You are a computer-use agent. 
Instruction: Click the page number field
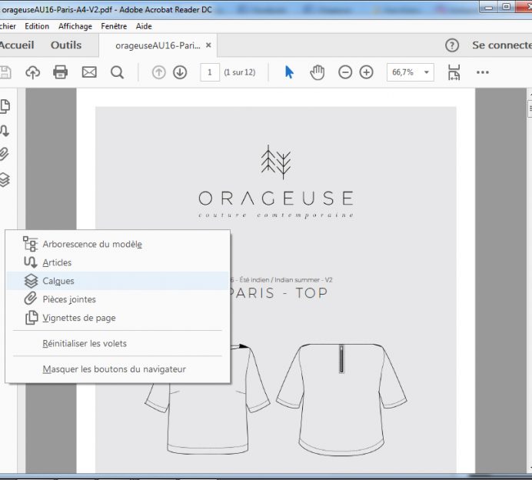[210, 72]
